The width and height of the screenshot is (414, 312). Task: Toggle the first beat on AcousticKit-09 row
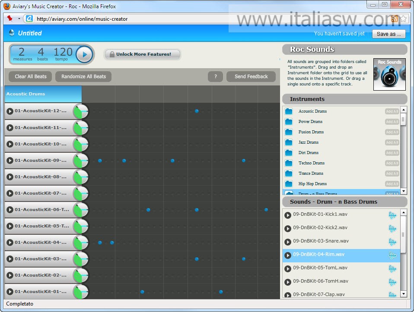coord(100,161)
